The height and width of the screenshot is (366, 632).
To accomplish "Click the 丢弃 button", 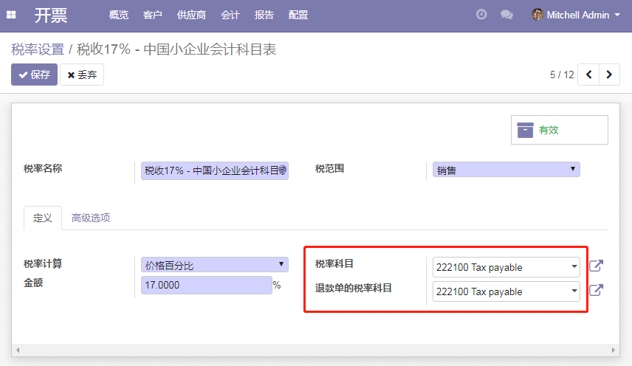I will click(82, 75).
